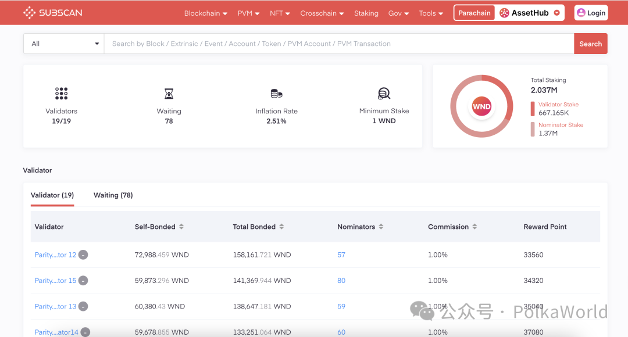Open validator Parity...tor 13 link
The width and height of the screenshot is (628, 337).
coord(55,306)
